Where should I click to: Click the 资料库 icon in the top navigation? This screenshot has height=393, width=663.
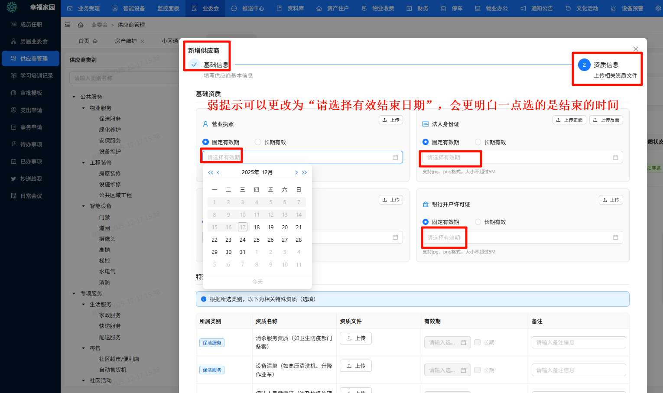(279, 8)
